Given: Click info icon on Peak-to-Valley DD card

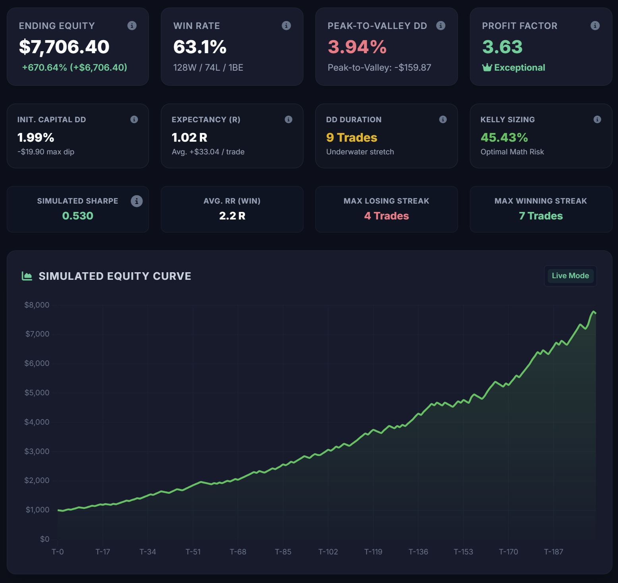Looking at the screenshot, I should (441, 26).
